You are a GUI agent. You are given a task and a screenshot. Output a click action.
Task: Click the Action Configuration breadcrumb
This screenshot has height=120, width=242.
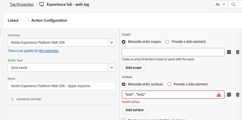click(49, 20)
